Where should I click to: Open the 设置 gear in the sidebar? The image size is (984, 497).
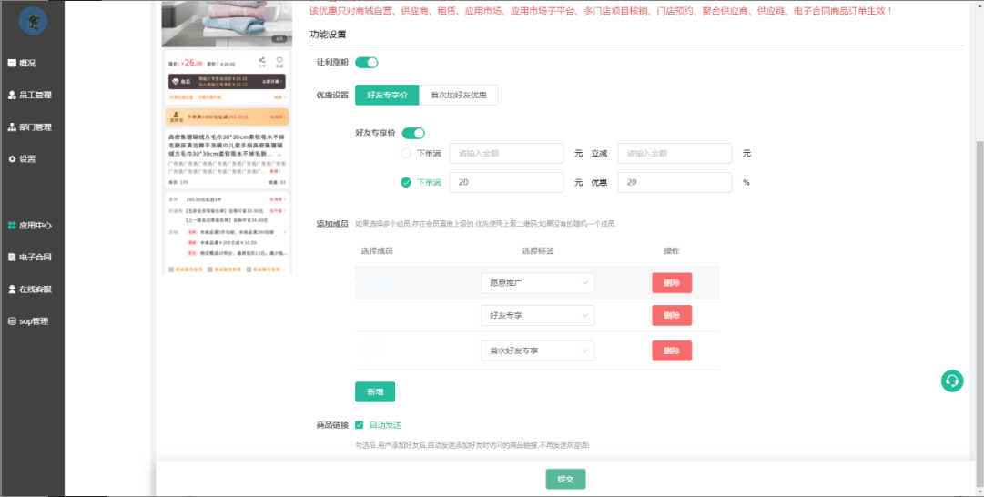(23, 158)
